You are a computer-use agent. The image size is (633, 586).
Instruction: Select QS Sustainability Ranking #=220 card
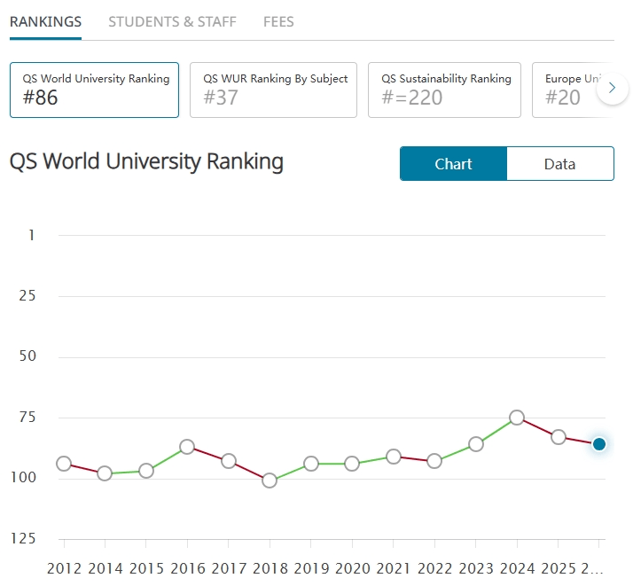point(444,90)
